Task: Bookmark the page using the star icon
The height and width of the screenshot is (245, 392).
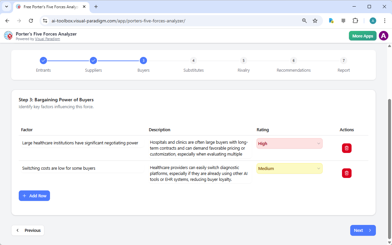Action: click(315, 20)
